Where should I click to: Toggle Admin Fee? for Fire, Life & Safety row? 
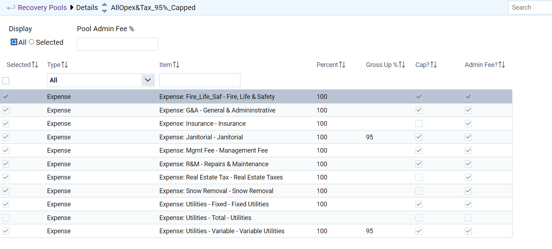pos(468,97)
